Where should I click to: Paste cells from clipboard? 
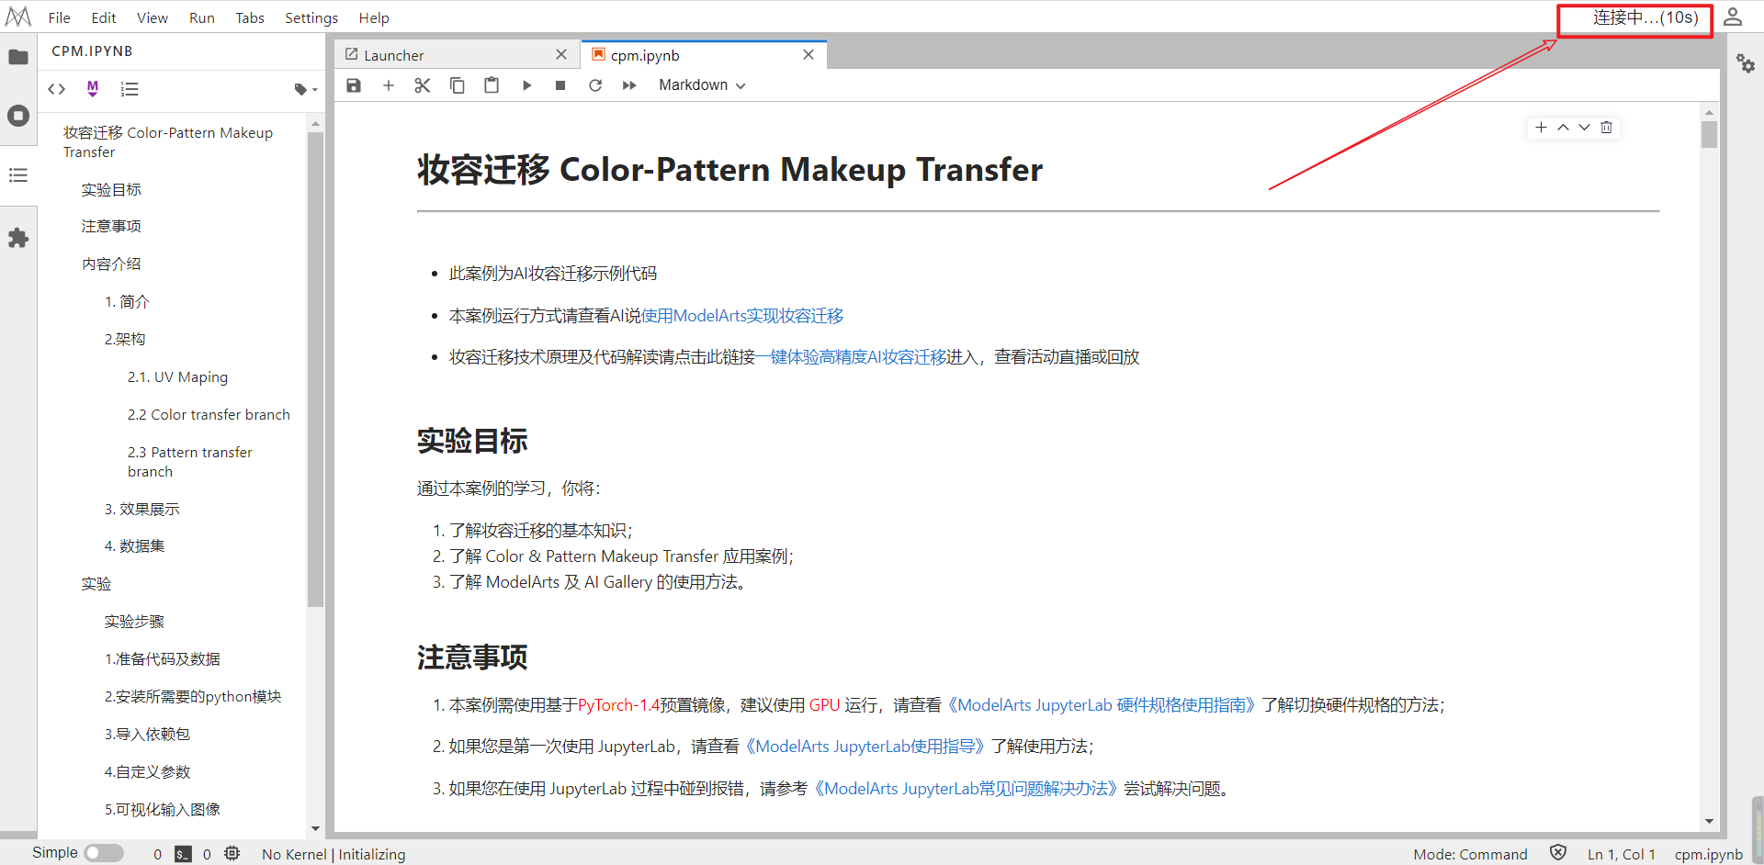point(492,85)
